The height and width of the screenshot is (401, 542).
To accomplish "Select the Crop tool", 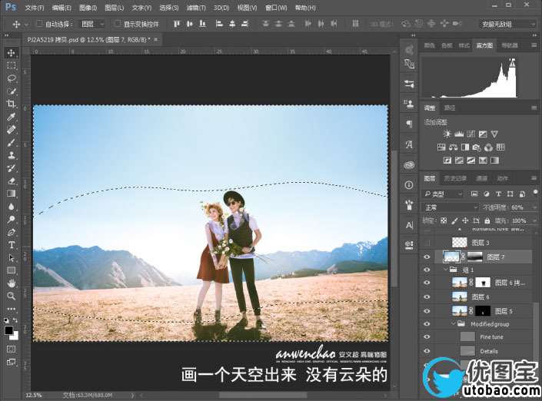I will pos(12,104).
